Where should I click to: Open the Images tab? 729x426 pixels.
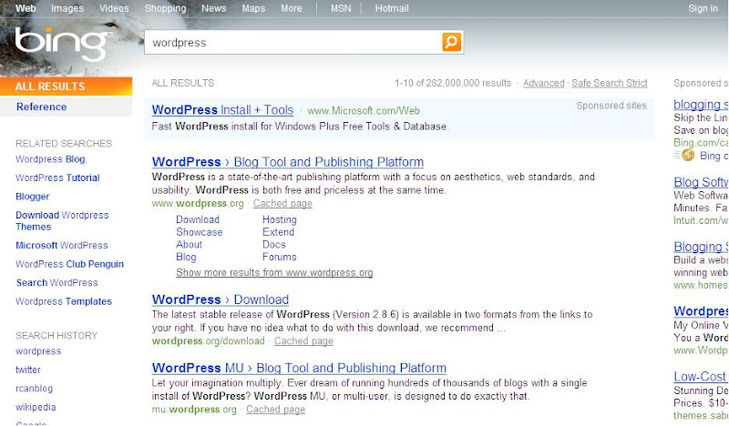pos(67,8)
